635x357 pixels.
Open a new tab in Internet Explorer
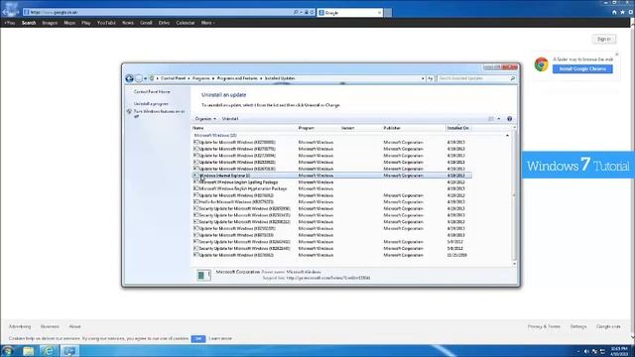[x=388, y=13]
